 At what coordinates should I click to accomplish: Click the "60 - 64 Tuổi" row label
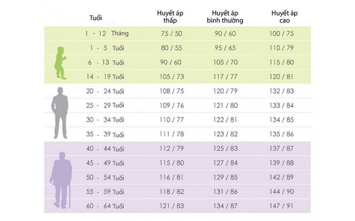click(104, 206)
